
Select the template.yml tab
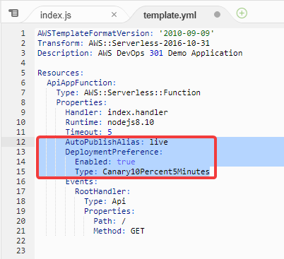coord(170,16)
